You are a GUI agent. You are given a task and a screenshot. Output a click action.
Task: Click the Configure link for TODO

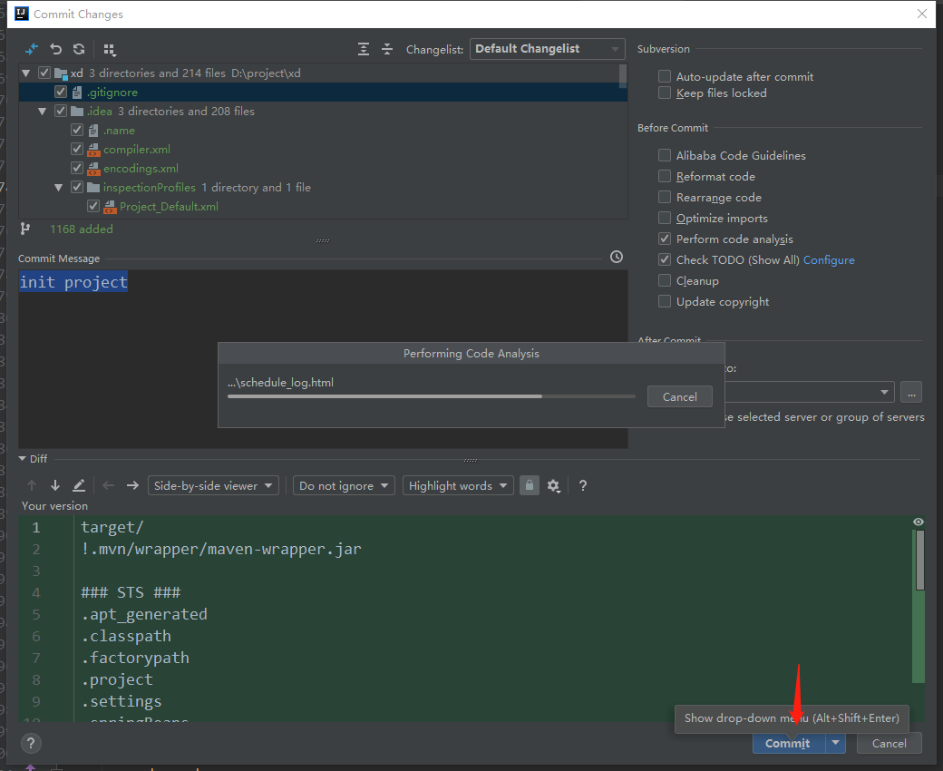(829, 259)
